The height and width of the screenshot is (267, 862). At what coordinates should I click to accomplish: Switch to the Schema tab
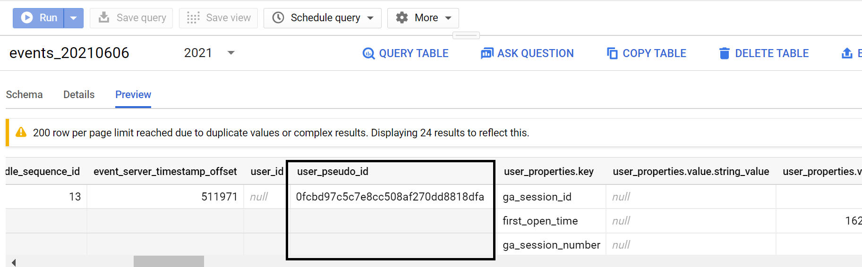[24, 94]
